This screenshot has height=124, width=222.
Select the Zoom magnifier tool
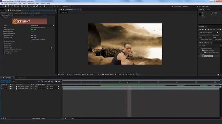9,6
